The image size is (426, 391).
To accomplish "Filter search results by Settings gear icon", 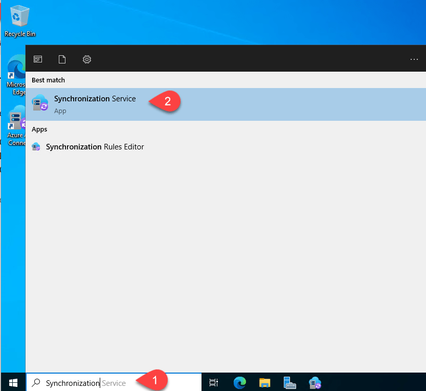I will (87, 59).
